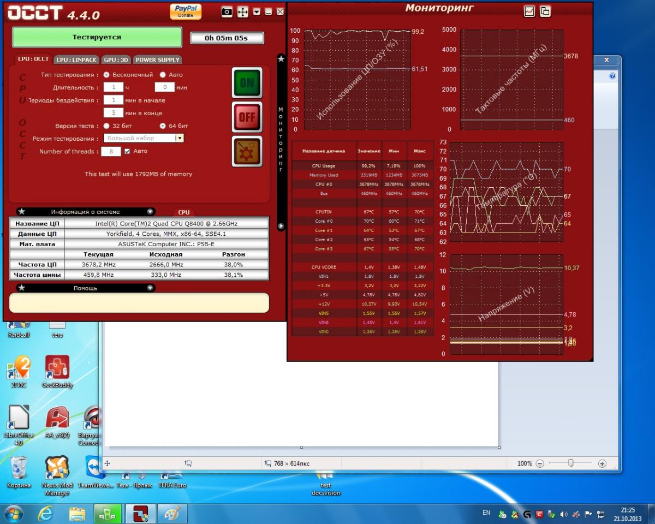Click the Paint zoom slider handle

click(x=570, y=463)
